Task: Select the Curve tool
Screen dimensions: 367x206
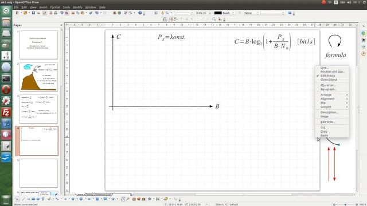Action: [x=49, y=199]
